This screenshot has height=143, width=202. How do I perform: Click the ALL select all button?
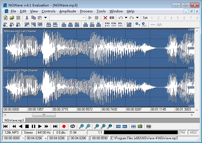tap(125, 126)
